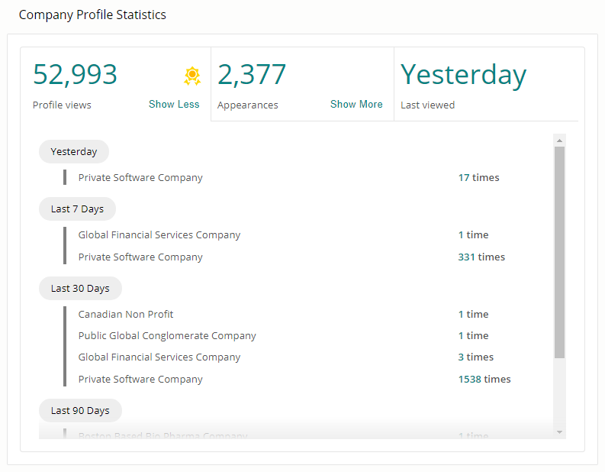Screen dimensions: 605x472
Task: Select Public Global Conglomerate Company row
Action: click(167, 335)
